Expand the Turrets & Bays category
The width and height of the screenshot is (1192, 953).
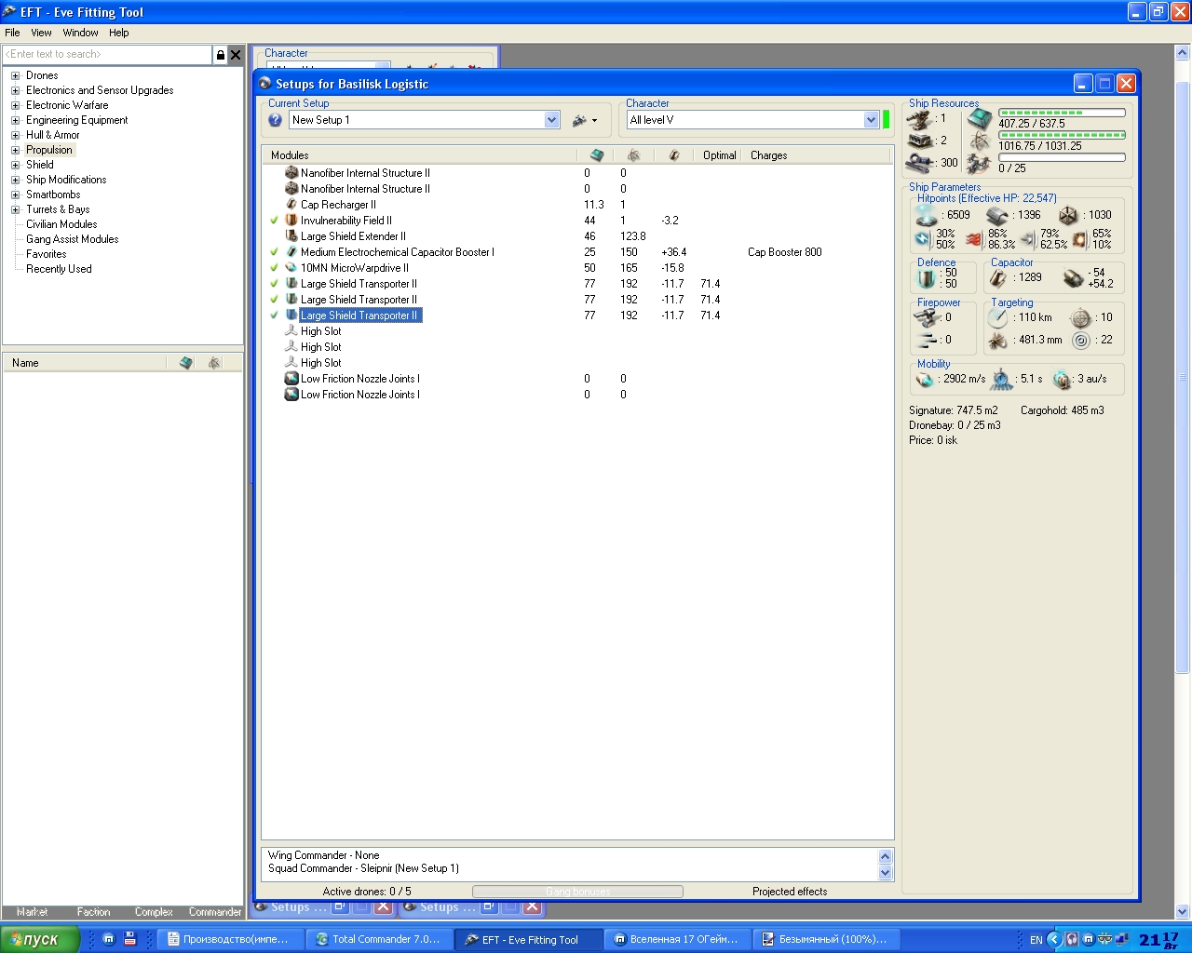15,209
